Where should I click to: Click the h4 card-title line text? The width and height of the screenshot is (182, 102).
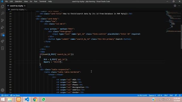click(x=86, y=14)
